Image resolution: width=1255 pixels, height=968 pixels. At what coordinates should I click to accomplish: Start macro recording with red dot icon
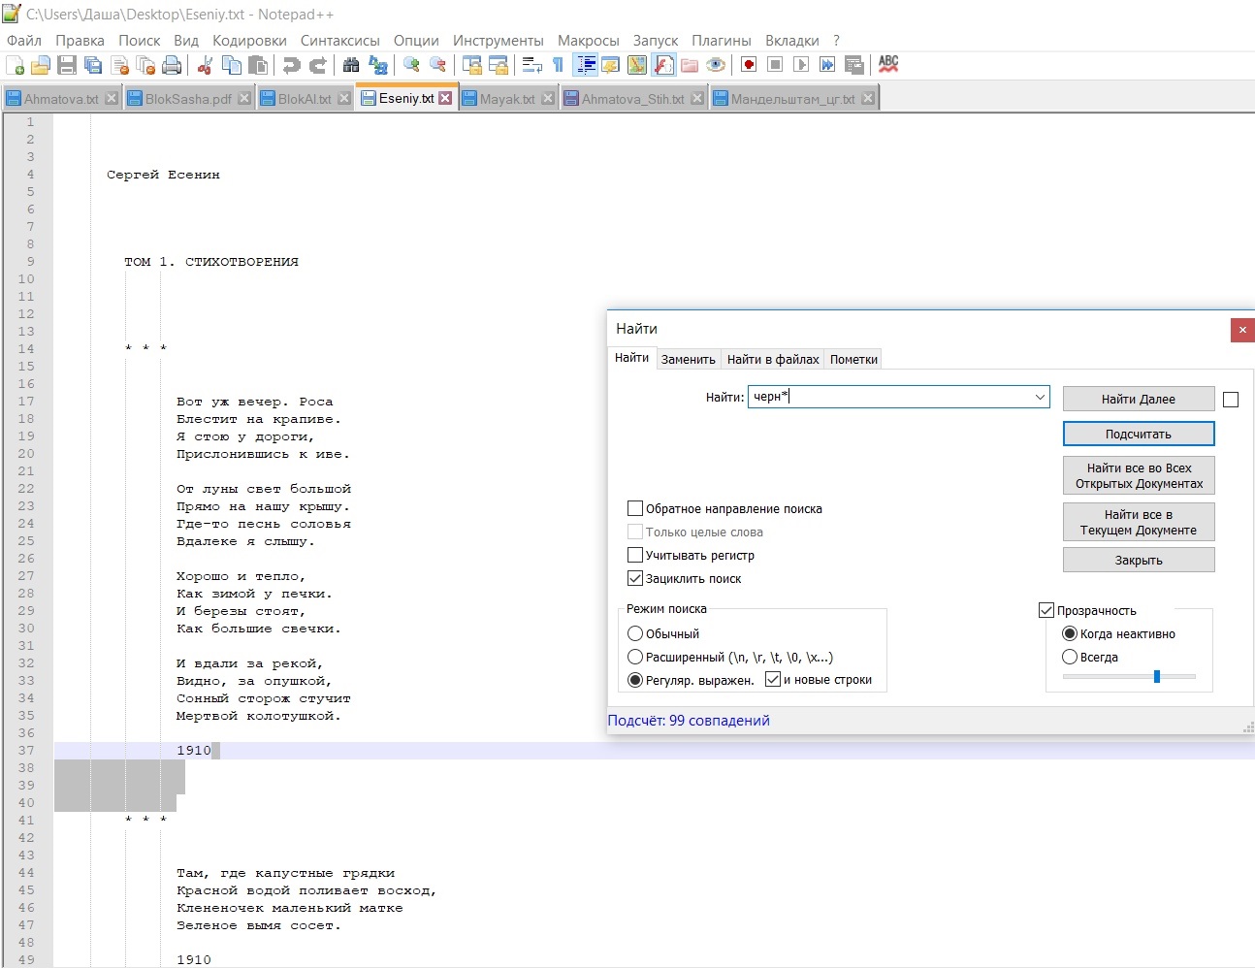[x=749, y=65]
